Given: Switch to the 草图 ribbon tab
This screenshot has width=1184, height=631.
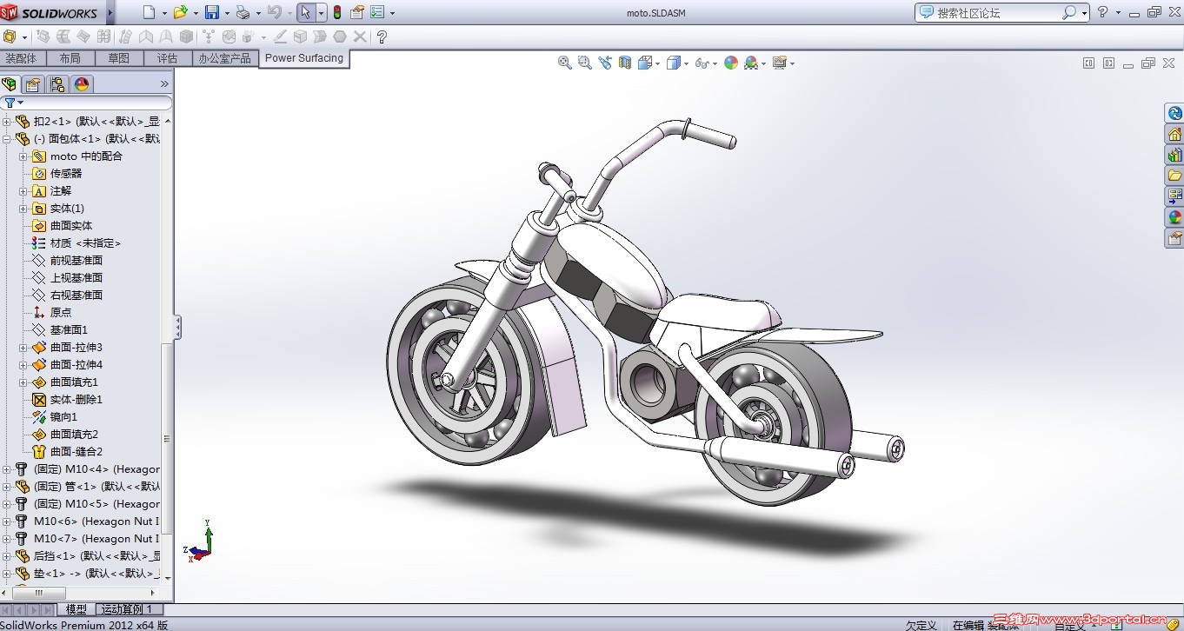Looking at the screenshot, I should pos(118,58).
